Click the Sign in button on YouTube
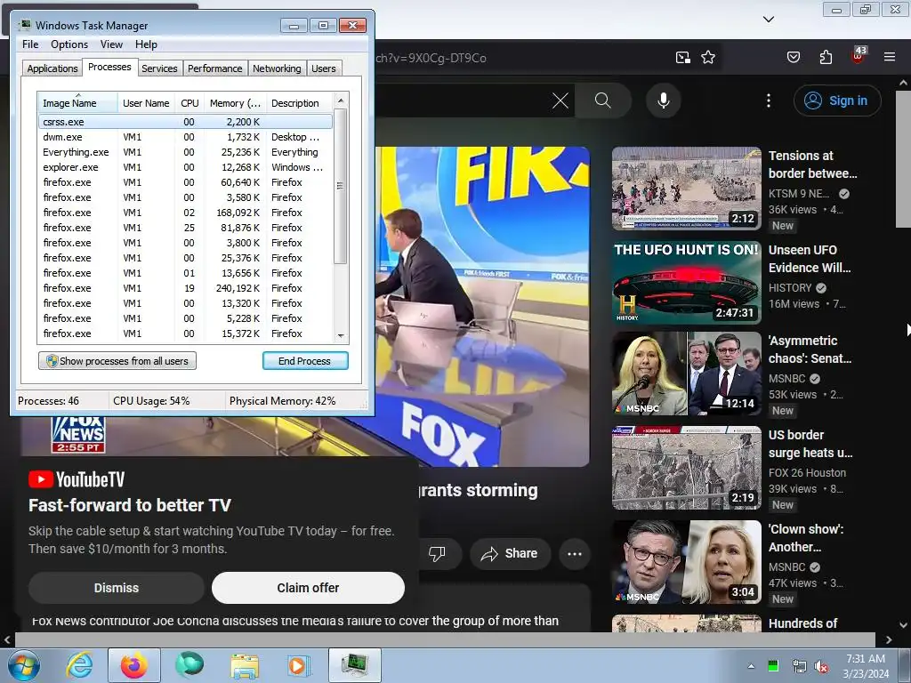Viewport: 911px width, 683px height. tap(836, 100)
